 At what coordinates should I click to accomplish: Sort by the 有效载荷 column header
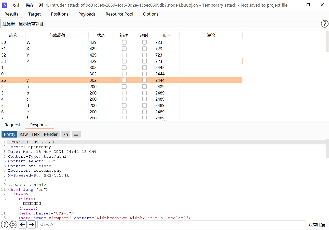click(x=57, y=35)
